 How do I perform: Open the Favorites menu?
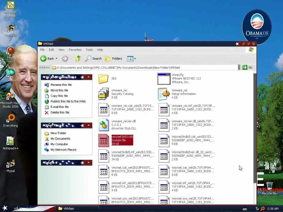[x=75, y=50]
